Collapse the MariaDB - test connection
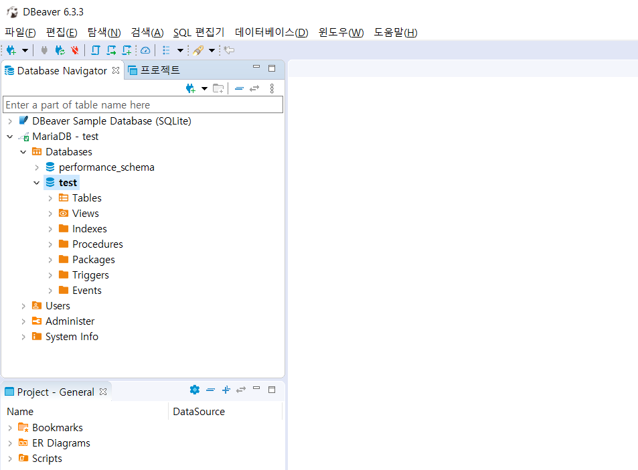This screenshot has width=638, height=470. click(x=10, y=137)
